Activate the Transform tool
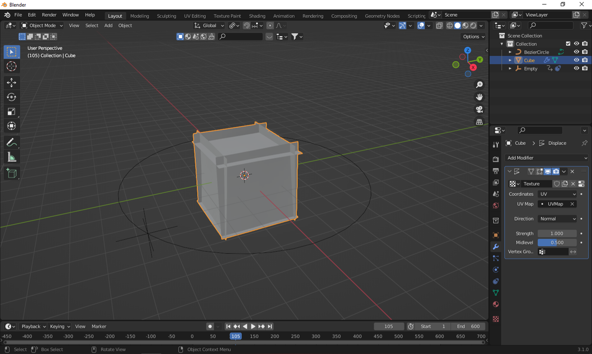The height and width of the screenshot is (354, 592). 12,126
